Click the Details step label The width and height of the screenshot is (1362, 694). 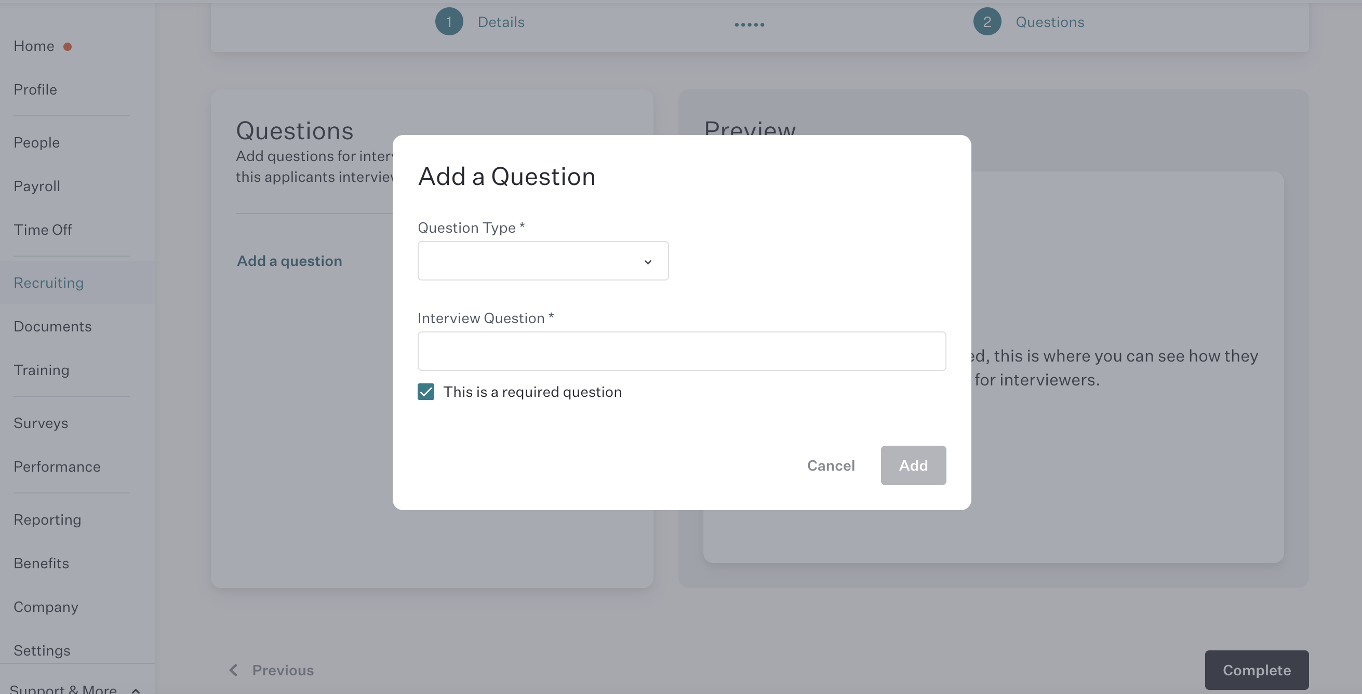coord(501,22)
